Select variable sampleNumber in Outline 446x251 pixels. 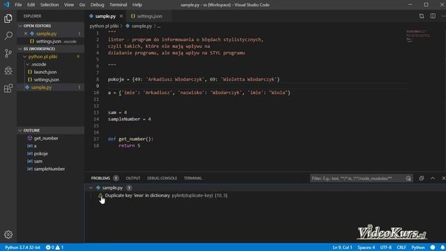pyautogui.click(x=49, y=169)
